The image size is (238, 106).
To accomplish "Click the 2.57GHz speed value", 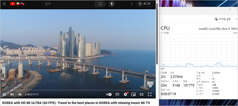I will (x=177, y=77).
